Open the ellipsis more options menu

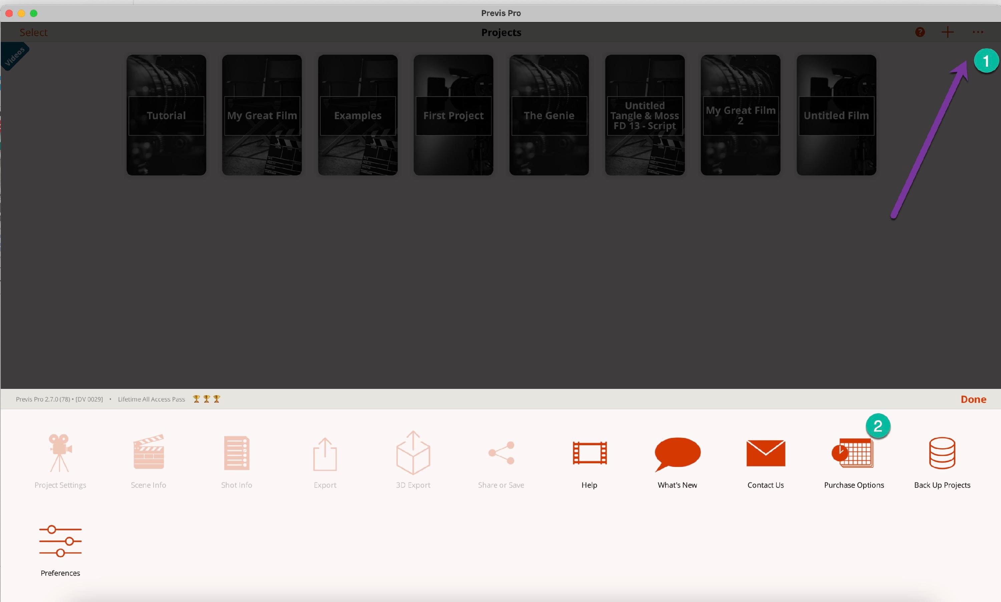[x=978, y=32]
